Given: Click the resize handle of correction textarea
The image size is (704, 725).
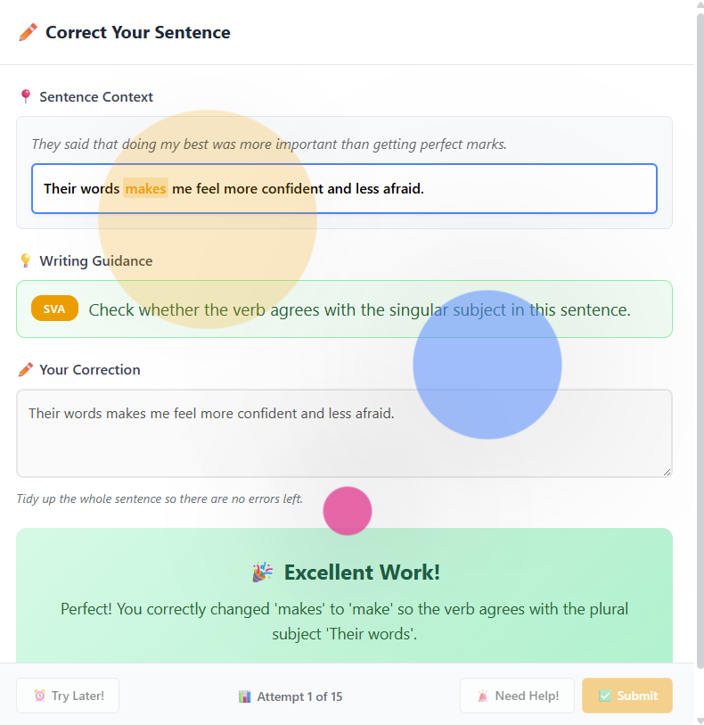Looking at the screenshot, I should point(667,472).
